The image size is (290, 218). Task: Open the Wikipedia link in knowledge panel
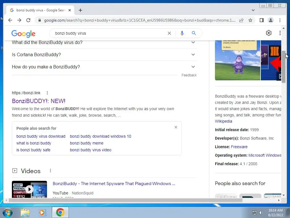click(223, 121)
